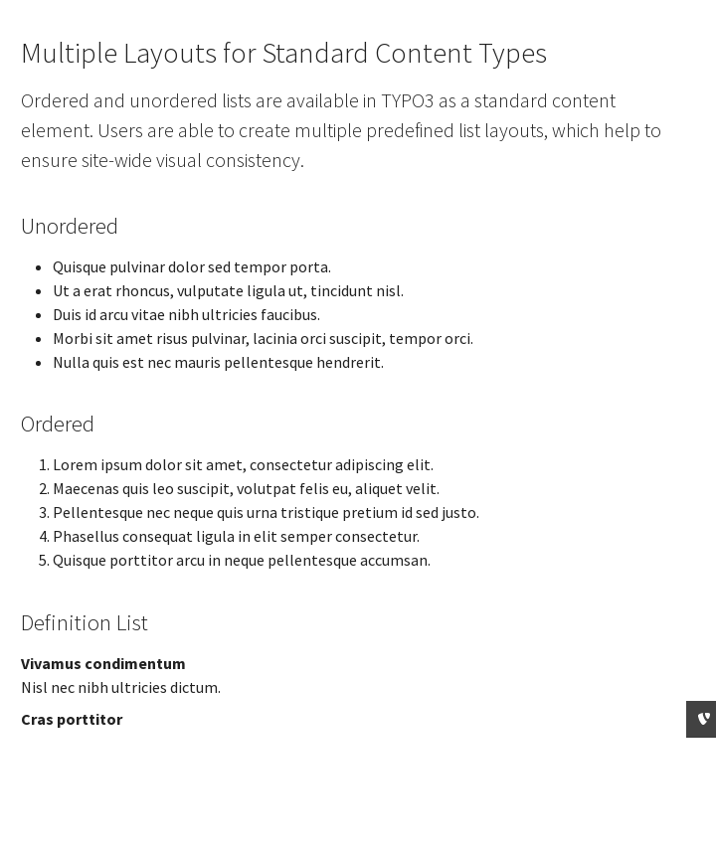Click the Duis id arcu vitae bullet
The width and height of the screenshot is (716, 855).
pos(186,314)
